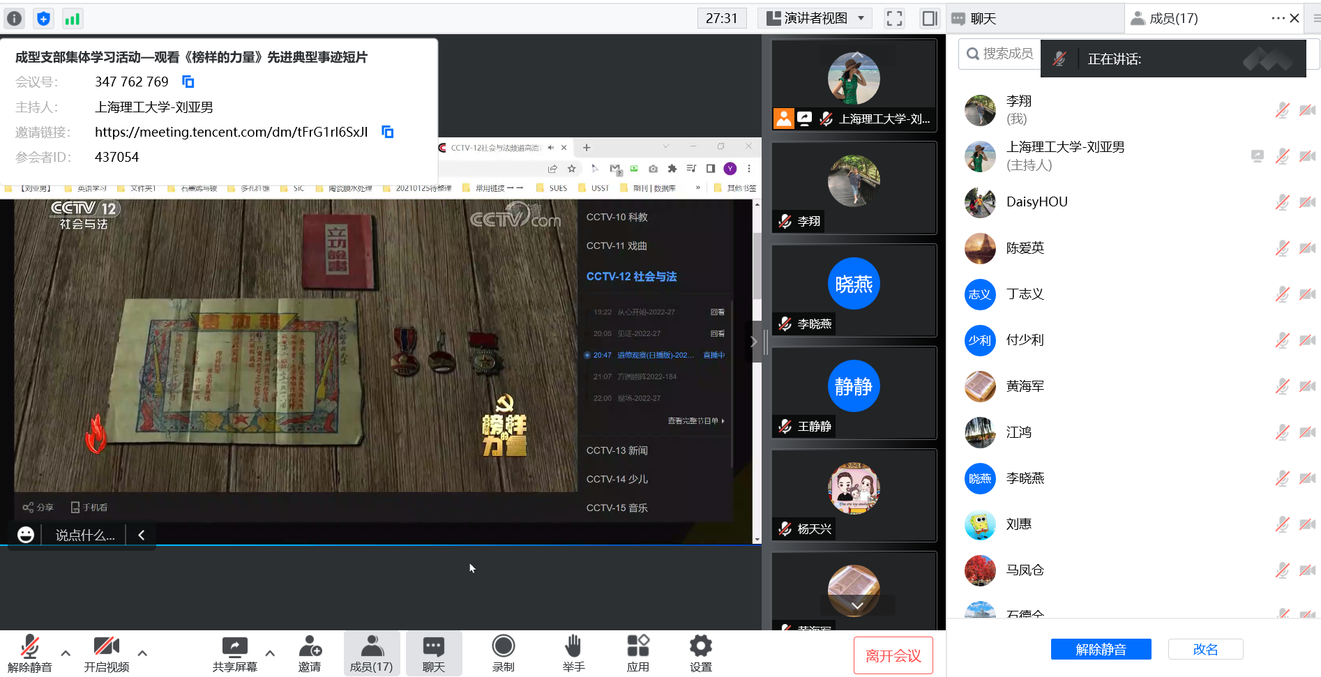Screen dimensions: 1321x677
Task: Copy the meeting number 347 762 769
Action: pyautogui.click(x=188, y=82)
